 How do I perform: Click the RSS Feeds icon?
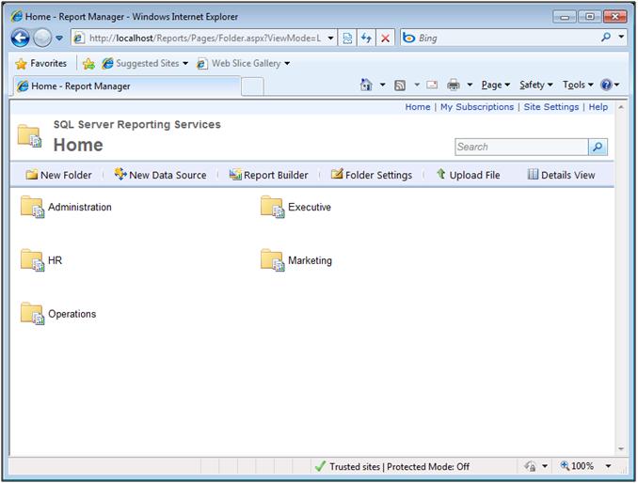click(400, 85)
